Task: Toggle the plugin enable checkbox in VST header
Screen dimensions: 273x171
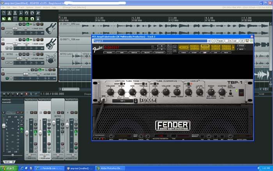Action: pyautogui.click(x=252, y=41)
